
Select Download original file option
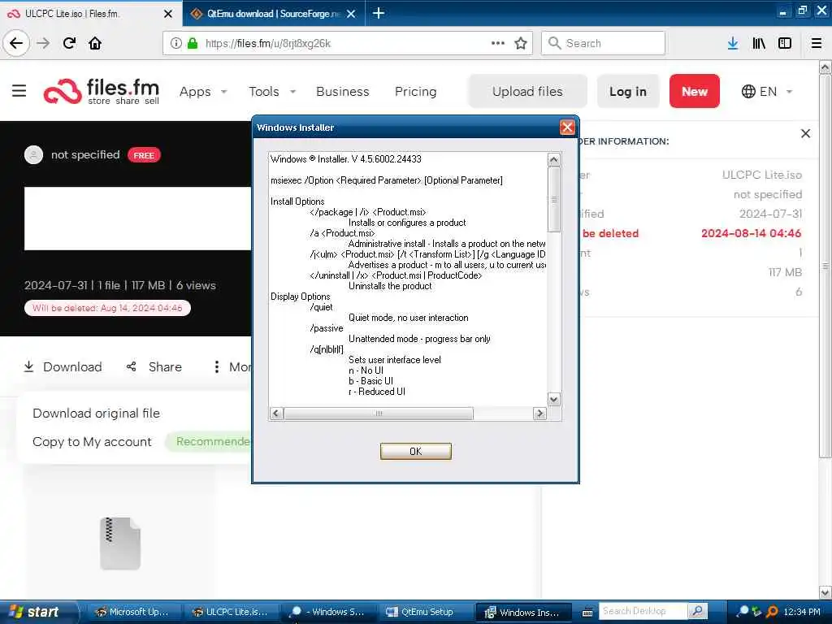click(x=96, y=414)
